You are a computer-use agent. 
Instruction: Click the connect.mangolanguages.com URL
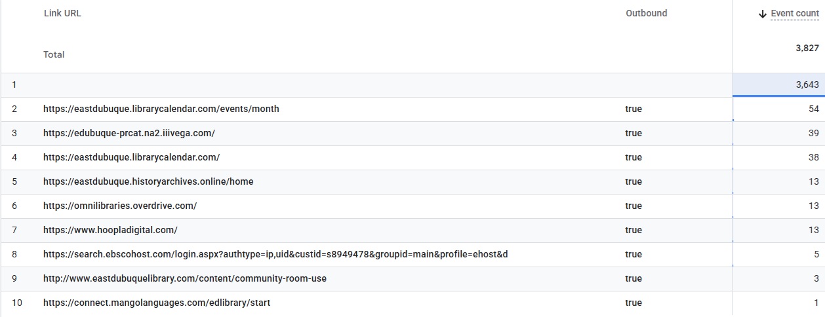pyautogui.click(x=157, y=303)
